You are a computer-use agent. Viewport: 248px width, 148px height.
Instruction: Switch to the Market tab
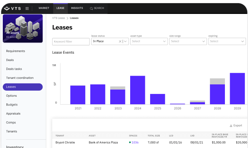tap(44, 8)
